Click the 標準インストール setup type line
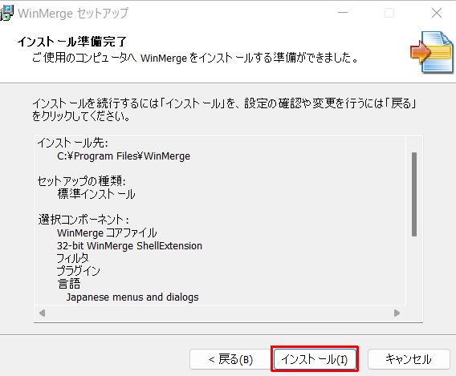 tap(96, 194)
